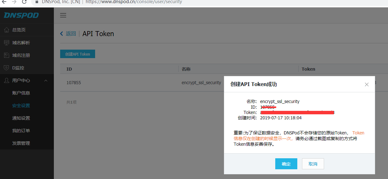Open 域名注册 in sidebar
The width and height of the screenshot is (388, 179).
pos(21,55)
